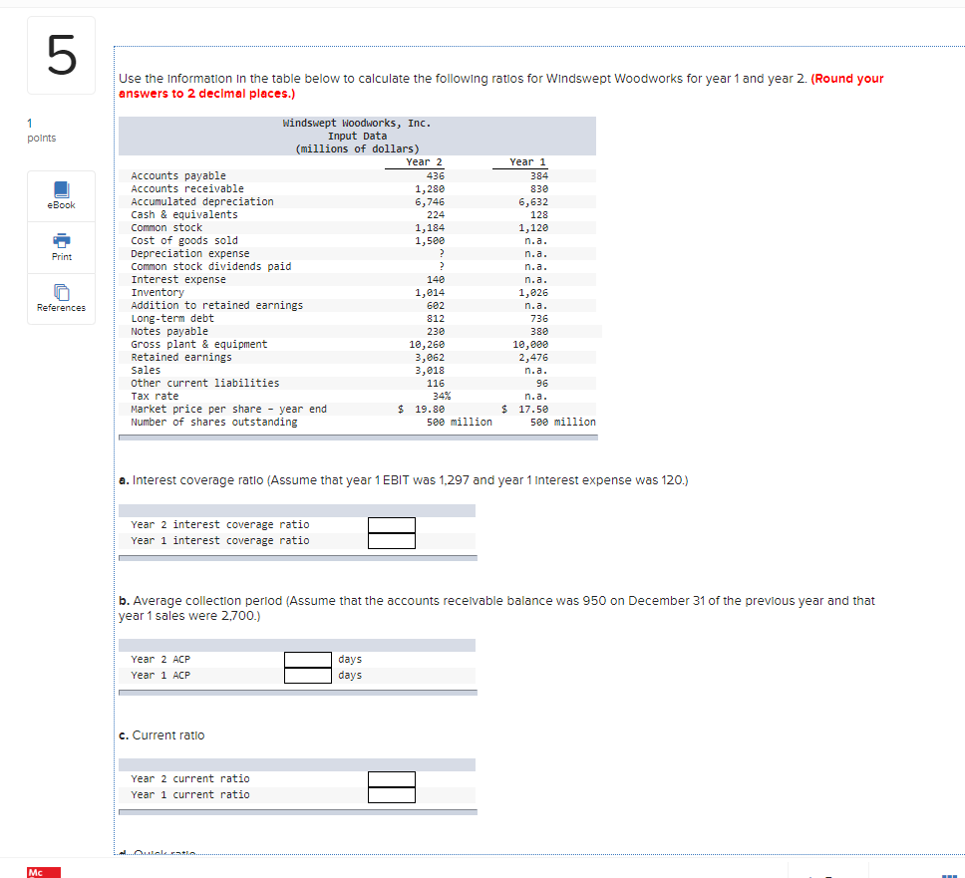The height and width of the screenshot is (878, 965).
Task: Click the Year 2 current ratio input
Action: pyautogui.click(x=392, y=778)
